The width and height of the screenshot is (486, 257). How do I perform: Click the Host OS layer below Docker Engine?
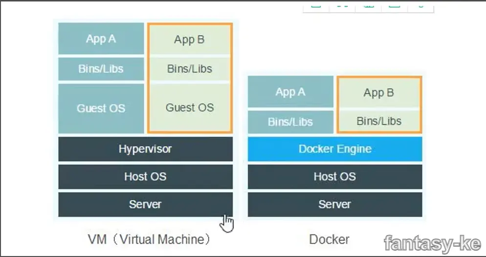[x=335, y=176]
